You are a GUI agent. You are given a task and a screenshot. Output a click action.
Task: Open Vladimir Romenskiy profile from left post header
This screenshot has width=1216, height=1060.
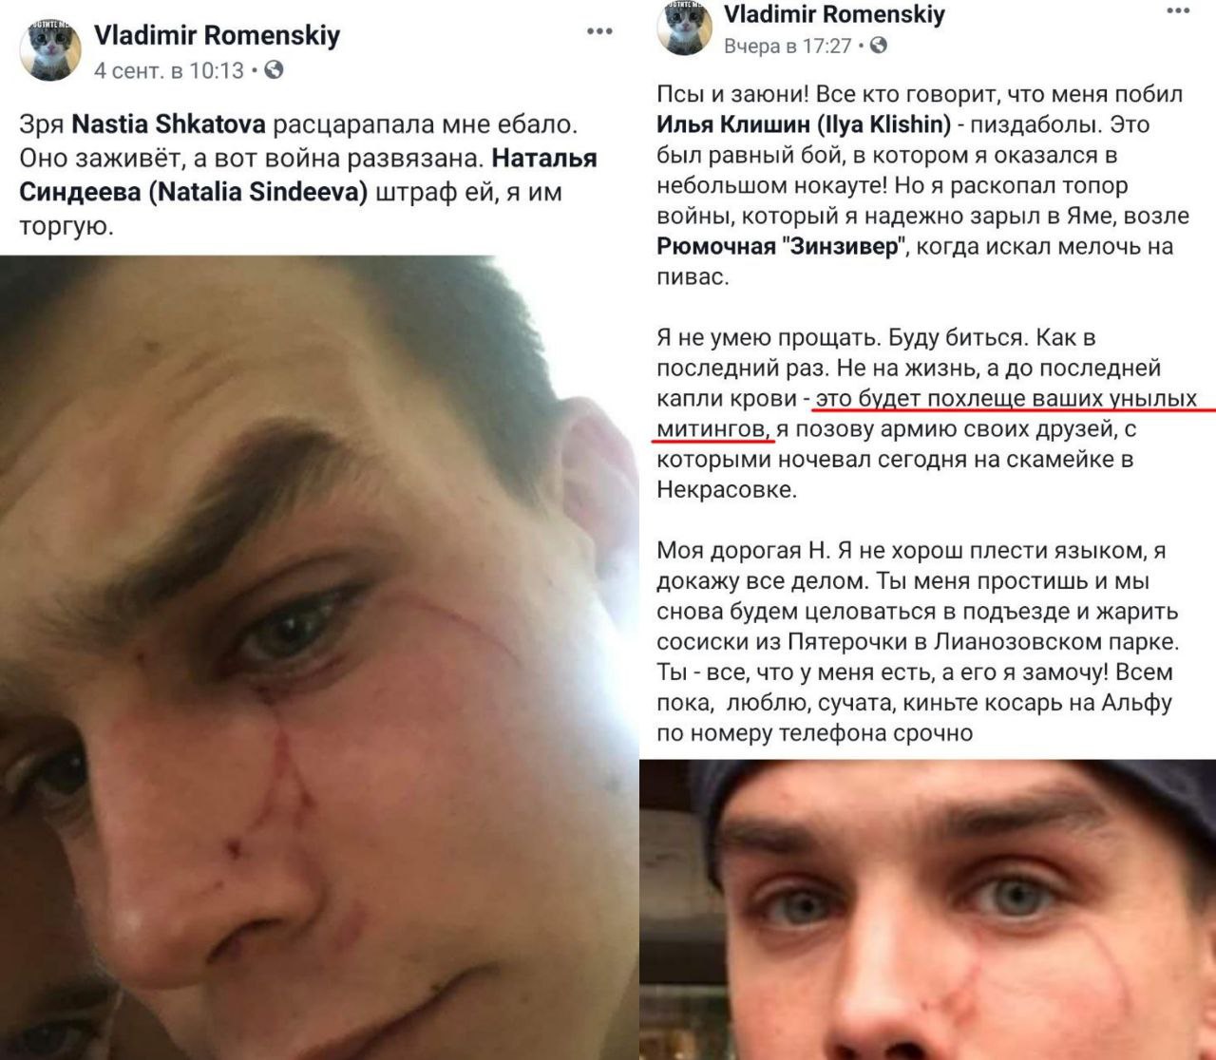point(217,35)
